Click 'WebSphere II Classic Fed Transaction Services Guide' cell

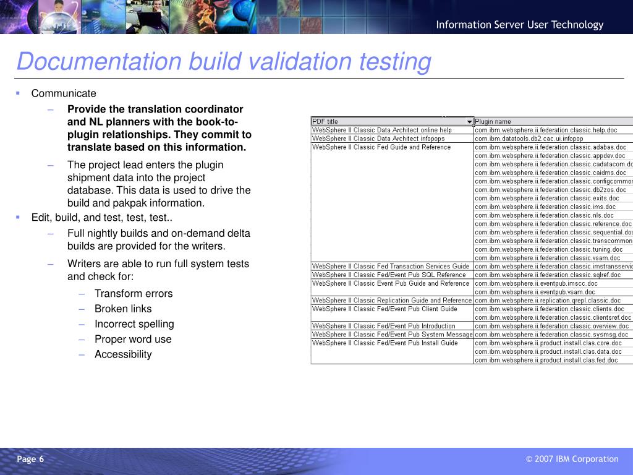(392, 266)
